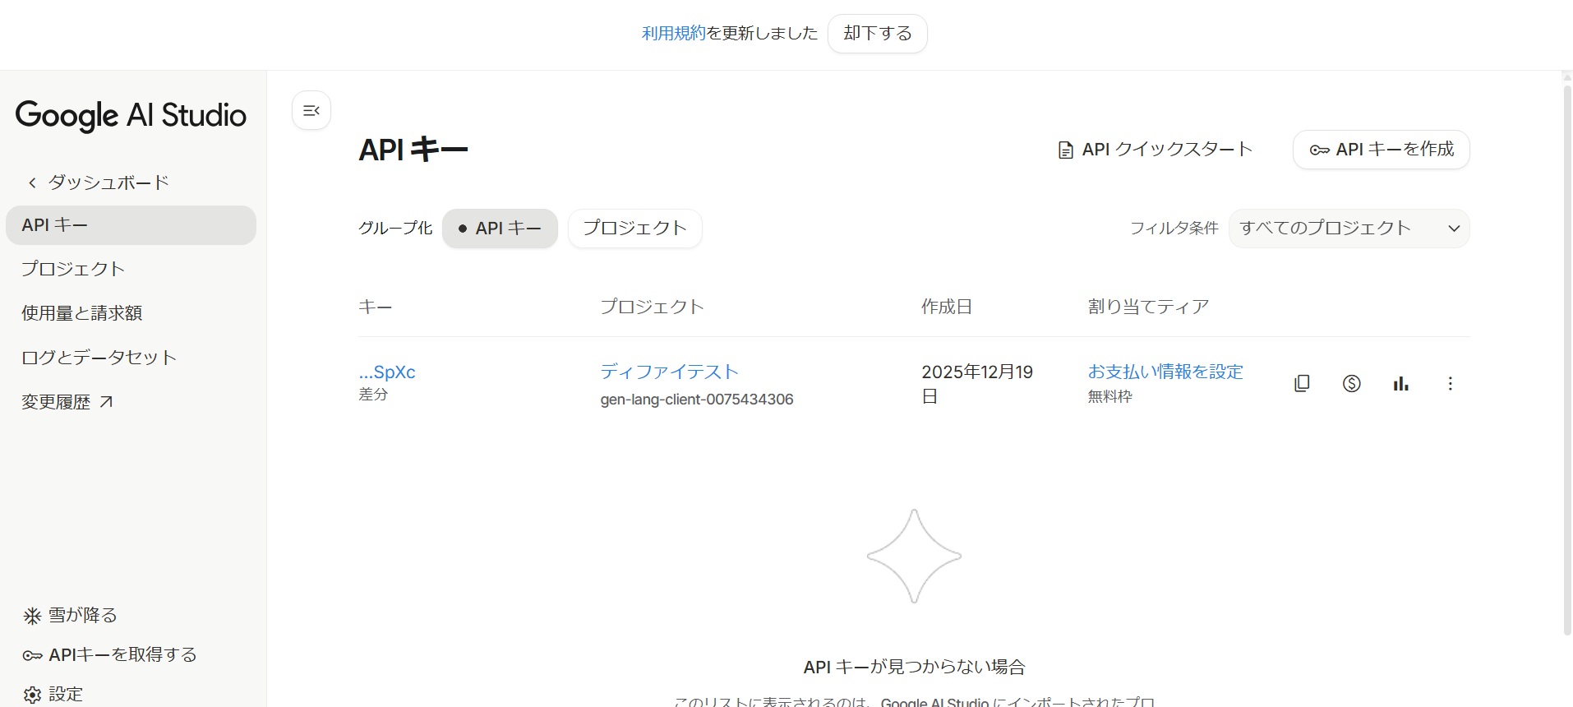Viewport: 1573px width, 707px height.
Task: Go back to ダッシュボード
Action: (x=98, y=183)
